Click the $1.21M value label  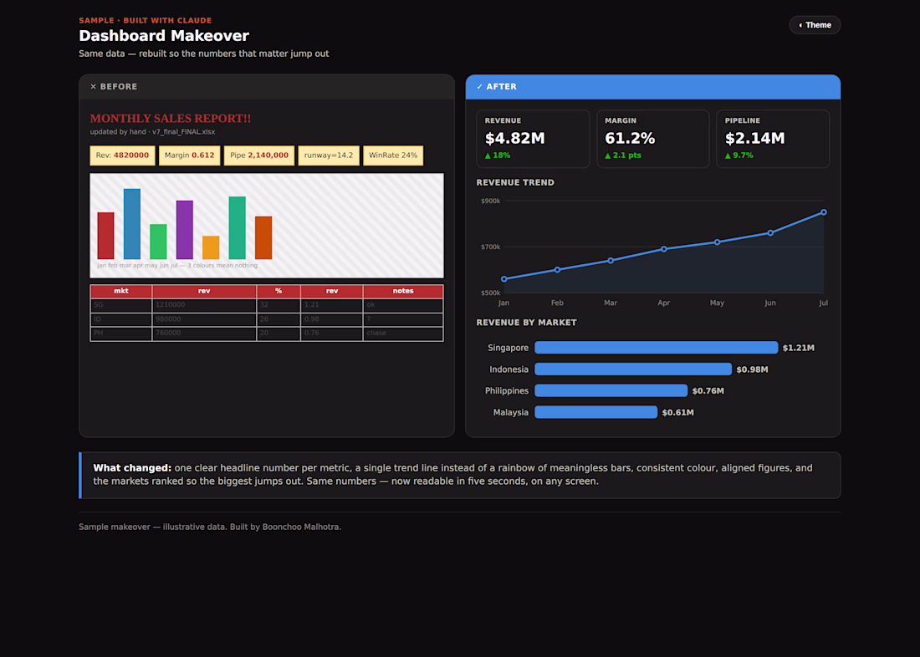coord(799,348)
